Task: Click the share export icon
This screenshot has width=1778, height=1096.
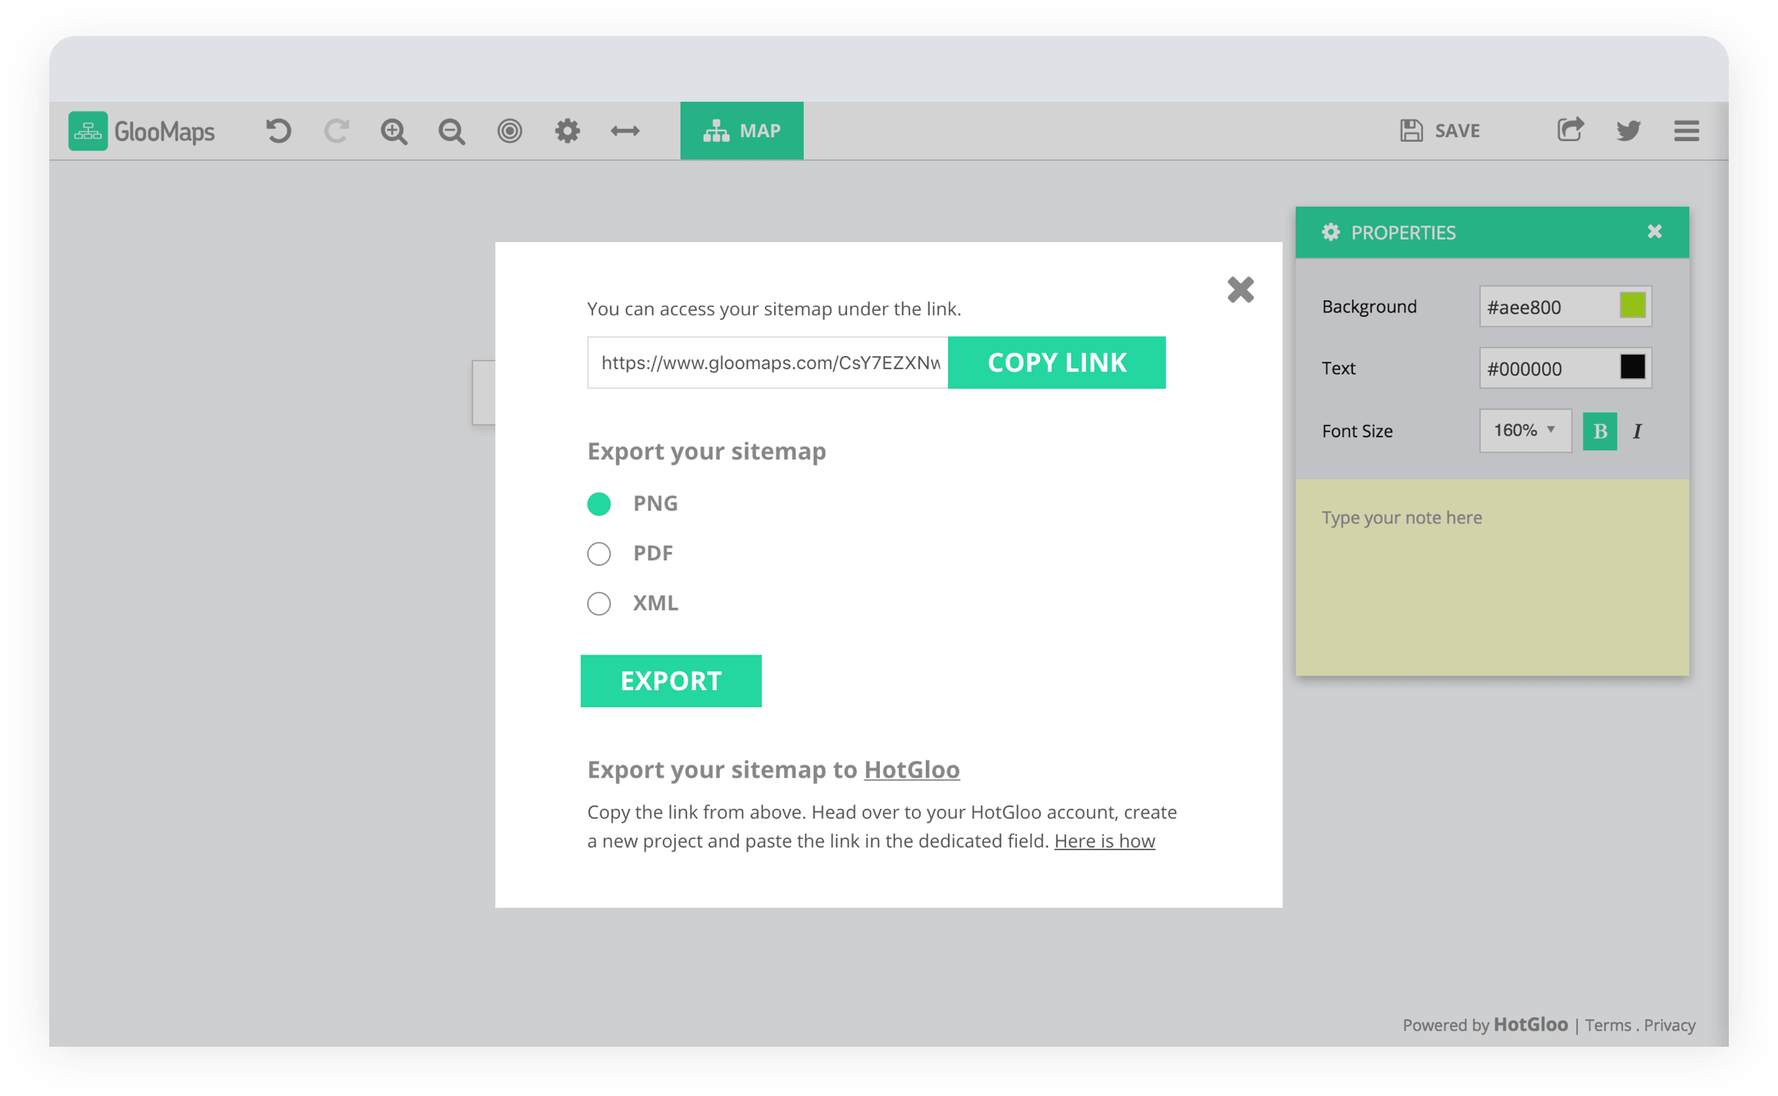Action: coord(1570,130)
